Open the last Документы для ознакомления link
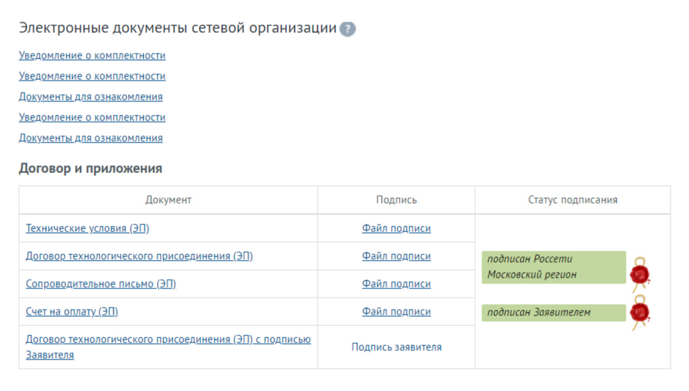 (91, 138)
